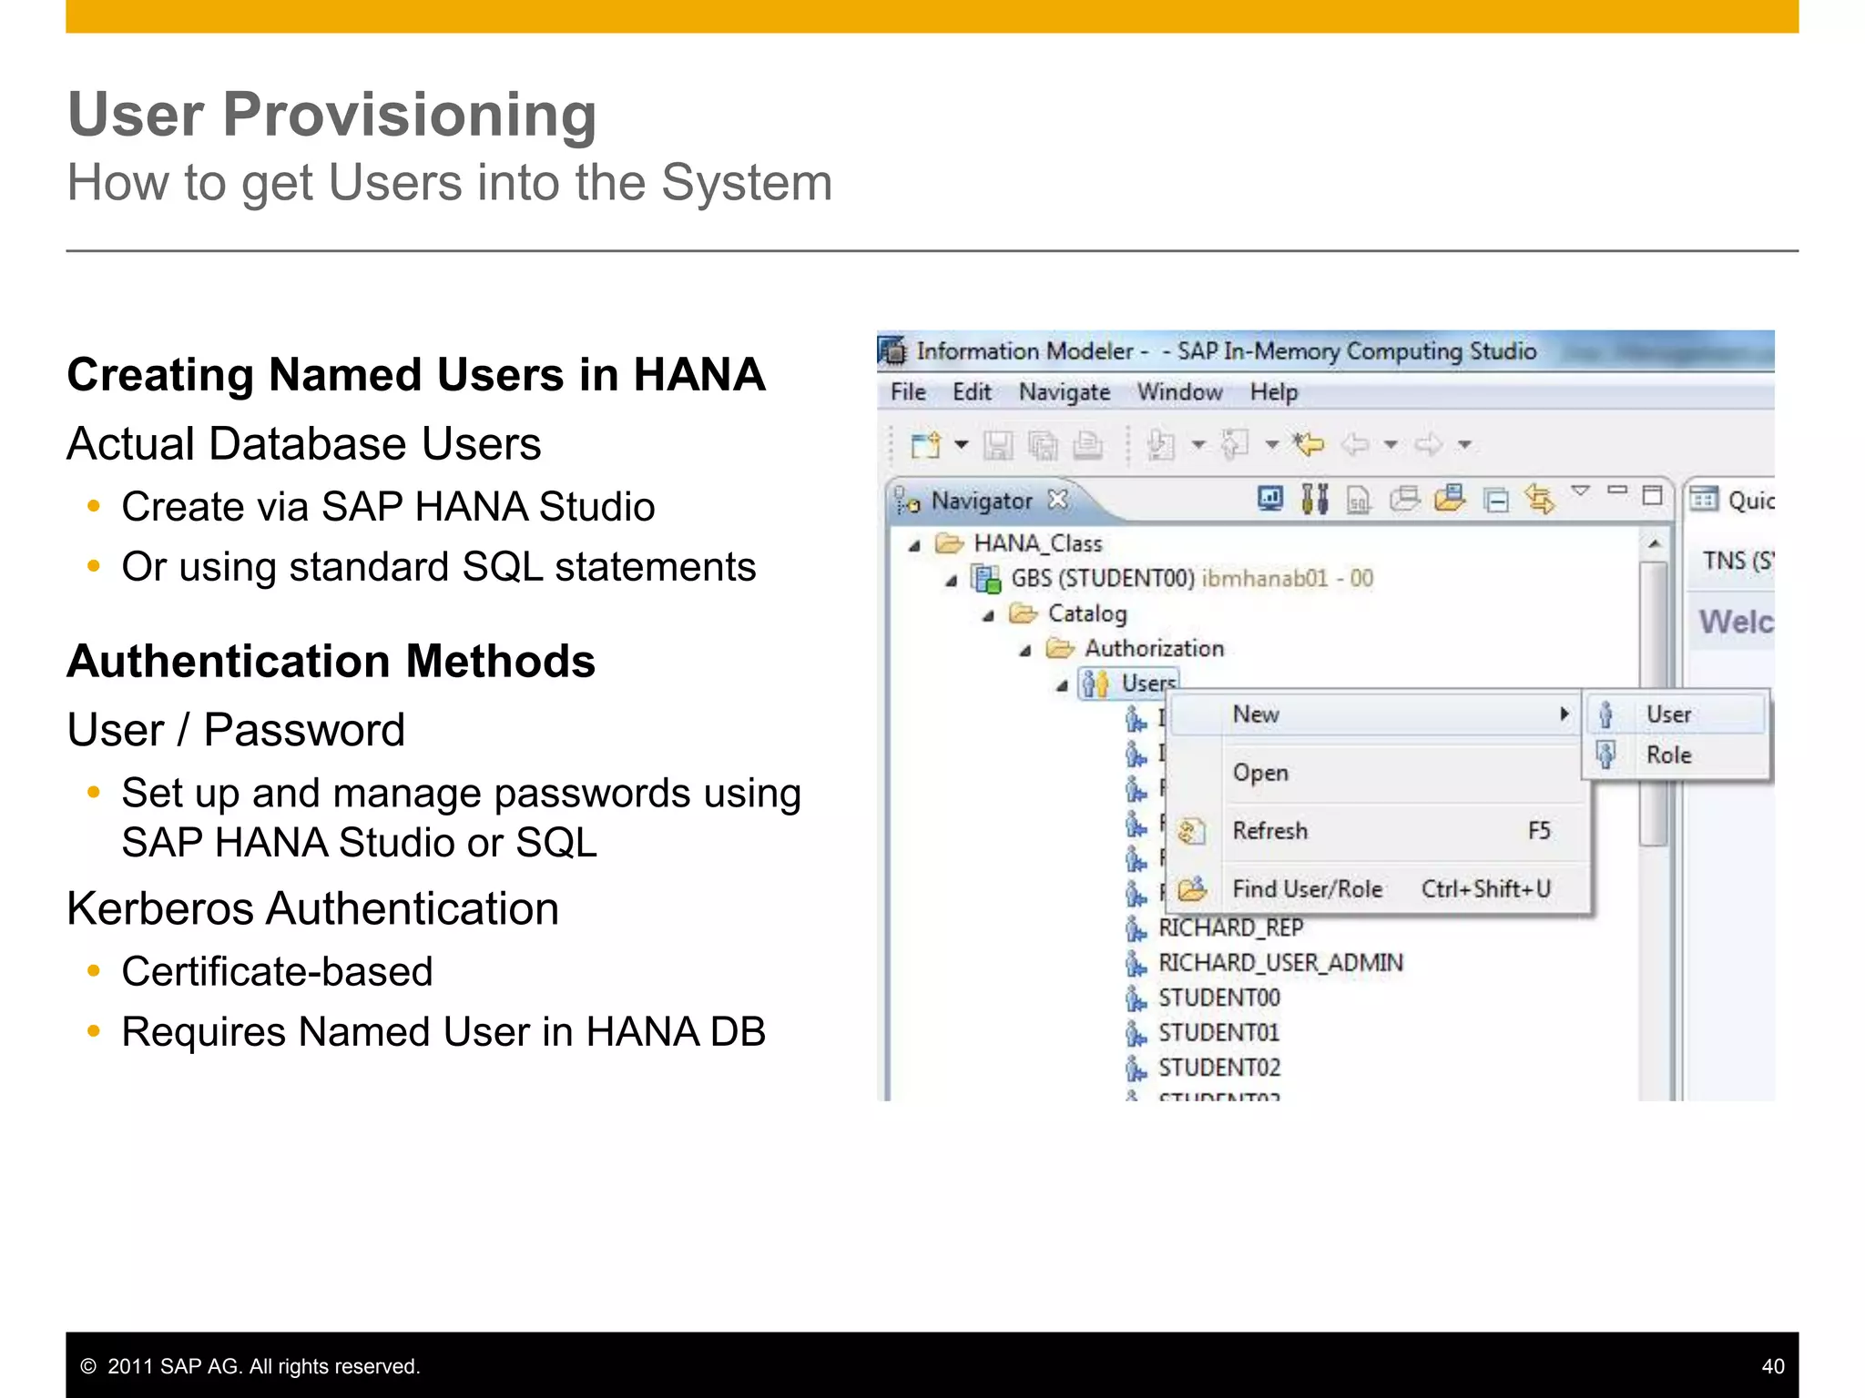Select the RICHARD_USER_ADMIN user entry

click(x=1279, y=962)
